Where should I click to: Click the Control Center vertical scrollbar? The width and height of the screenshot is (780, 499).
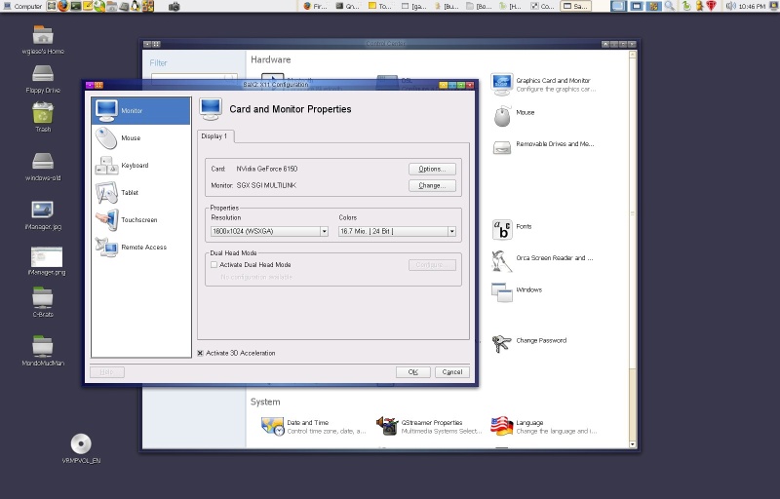pyautogui.click(x=633, y=249)
